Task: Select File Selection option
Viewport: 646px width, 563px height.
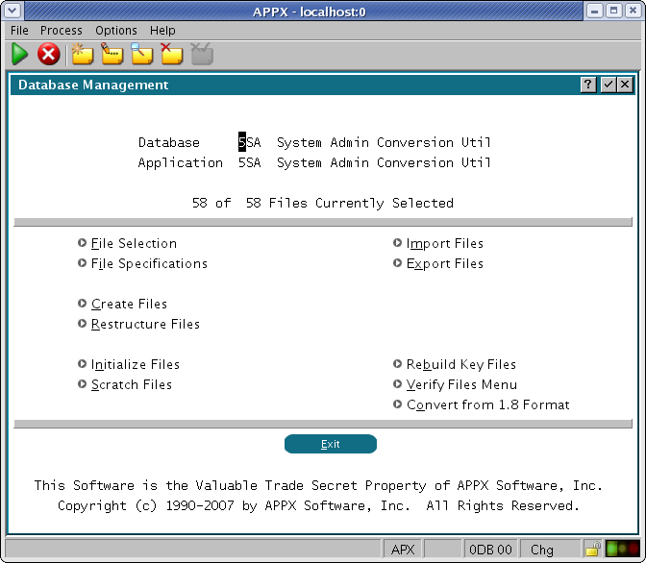Action: [127, 243]
